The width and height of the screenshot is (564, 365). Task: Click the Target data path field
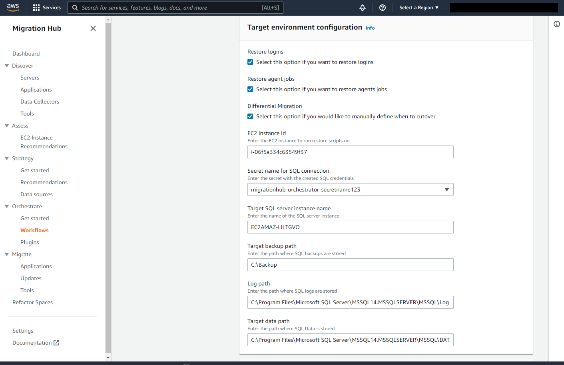pyautogui.click(x=351, y=340)
